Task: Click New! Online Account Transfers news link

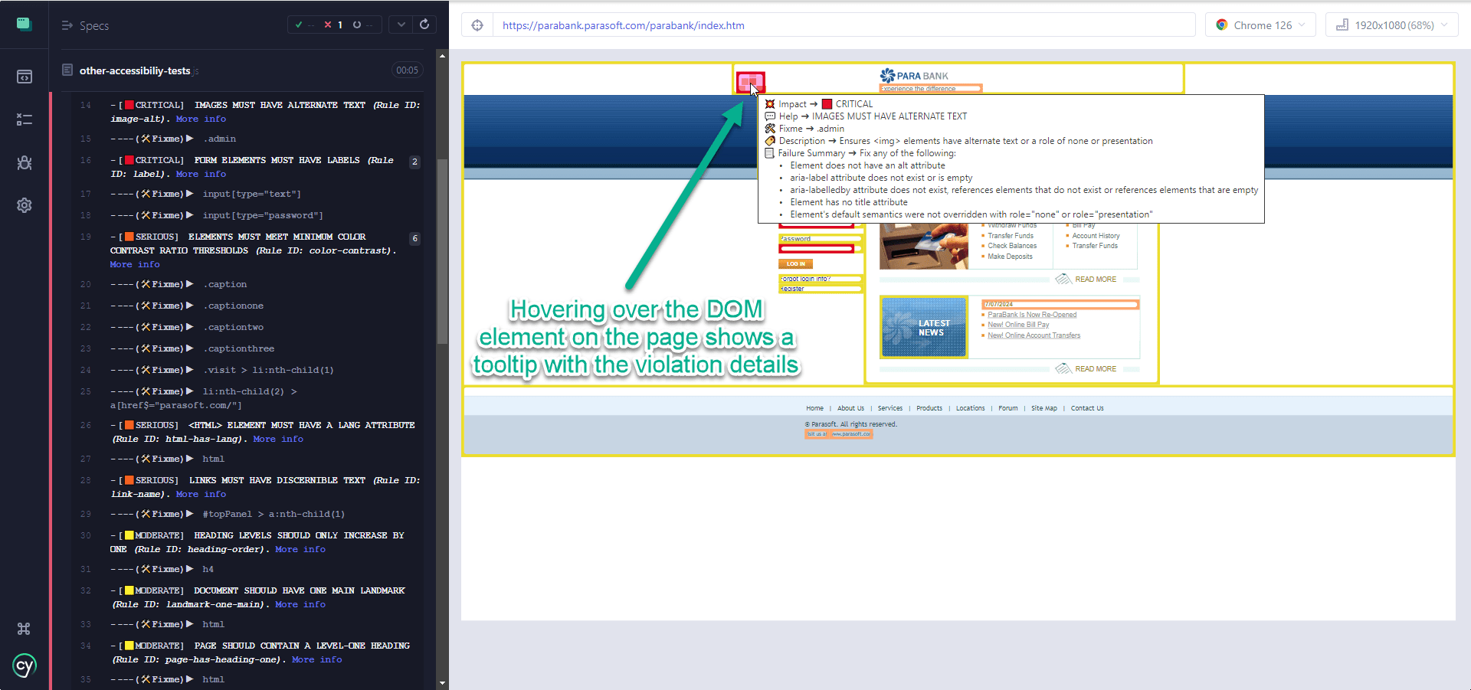Action: click(1034, 335)
